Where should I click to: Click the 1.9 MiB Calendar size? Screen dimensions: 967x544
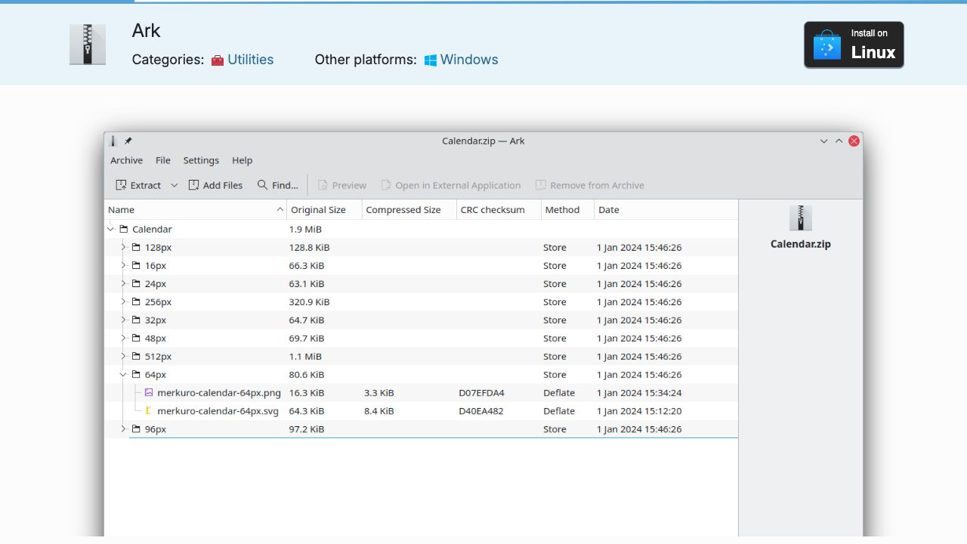pos(305,229)
